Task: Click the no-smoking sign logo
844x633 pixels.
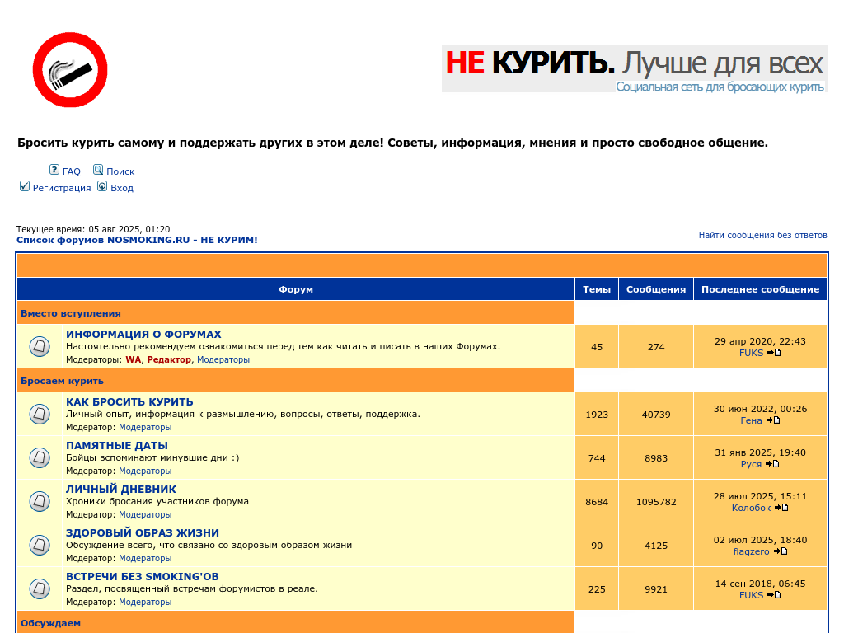Action: point(70,69)
